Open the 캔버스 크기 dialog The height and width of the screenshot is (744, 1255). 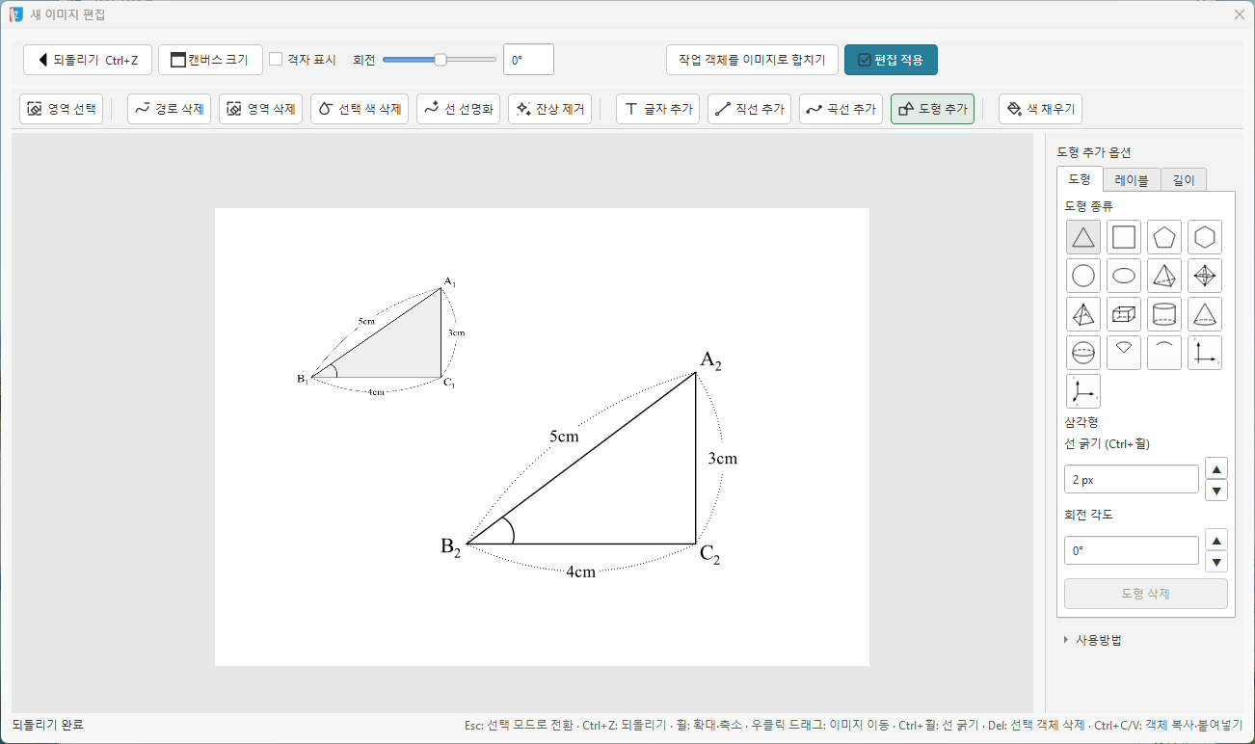pyautogui.click(x=210, y=60)
